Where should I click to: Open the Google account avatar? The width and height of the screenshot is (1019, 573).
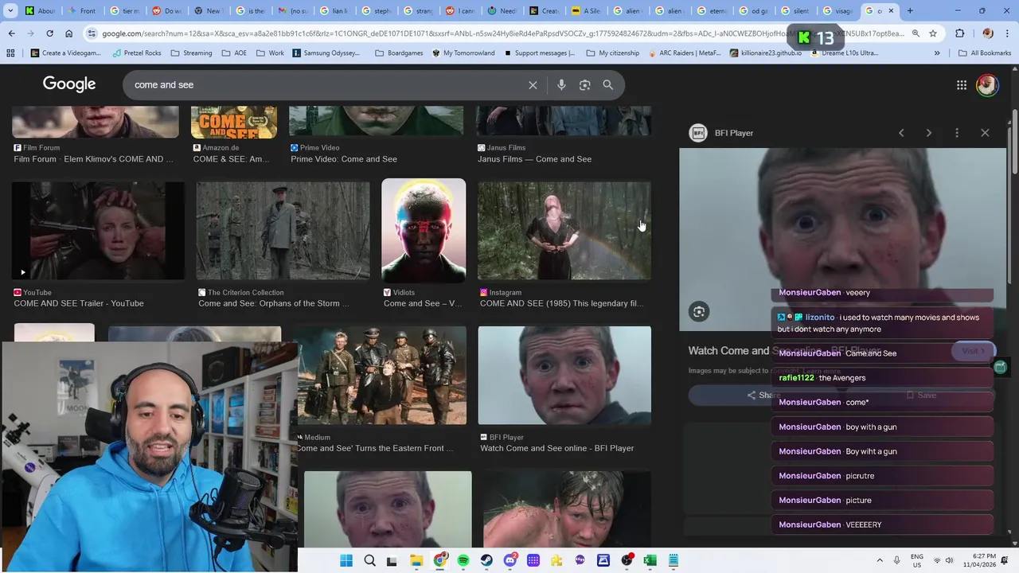coord(987,85)
